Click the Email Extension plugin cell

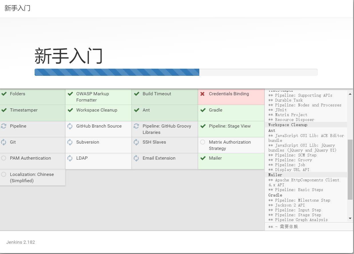[164, 161]
